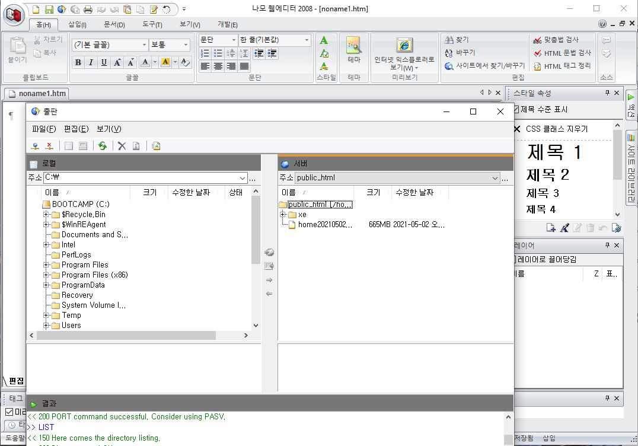638x446 pixels.
Task: Click the save icon in quick access toolbar
Action: point(49,9)
